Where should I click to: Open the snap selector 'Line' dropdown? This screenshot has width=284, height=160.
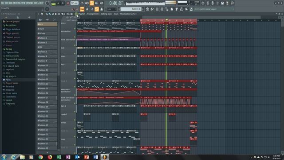(x=111, y=9)
